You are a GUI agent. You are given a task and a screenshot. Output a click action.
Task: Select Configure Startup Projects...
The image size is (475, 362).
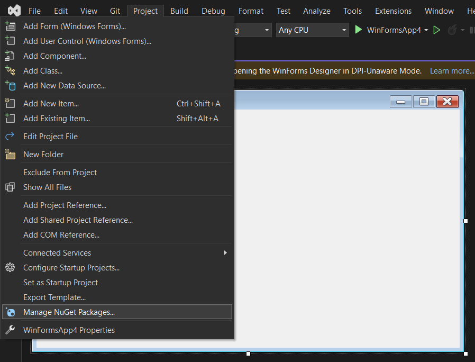pos(117,267)
